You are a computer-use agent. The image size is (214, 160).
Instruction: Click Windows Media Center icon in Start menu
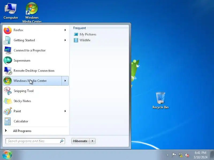[x=7, y=81]
